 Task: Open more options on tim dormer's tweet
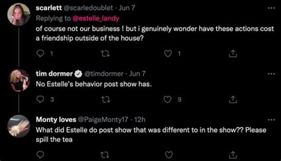point(271,73)
